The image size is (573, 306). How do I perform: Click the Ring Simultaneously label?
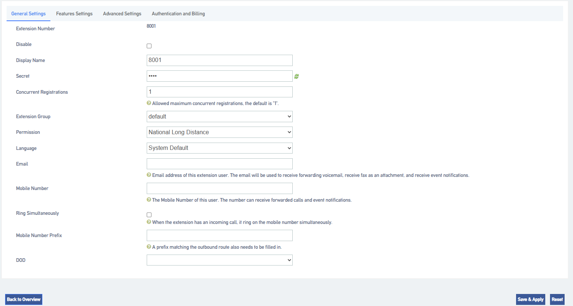(38, 213)
